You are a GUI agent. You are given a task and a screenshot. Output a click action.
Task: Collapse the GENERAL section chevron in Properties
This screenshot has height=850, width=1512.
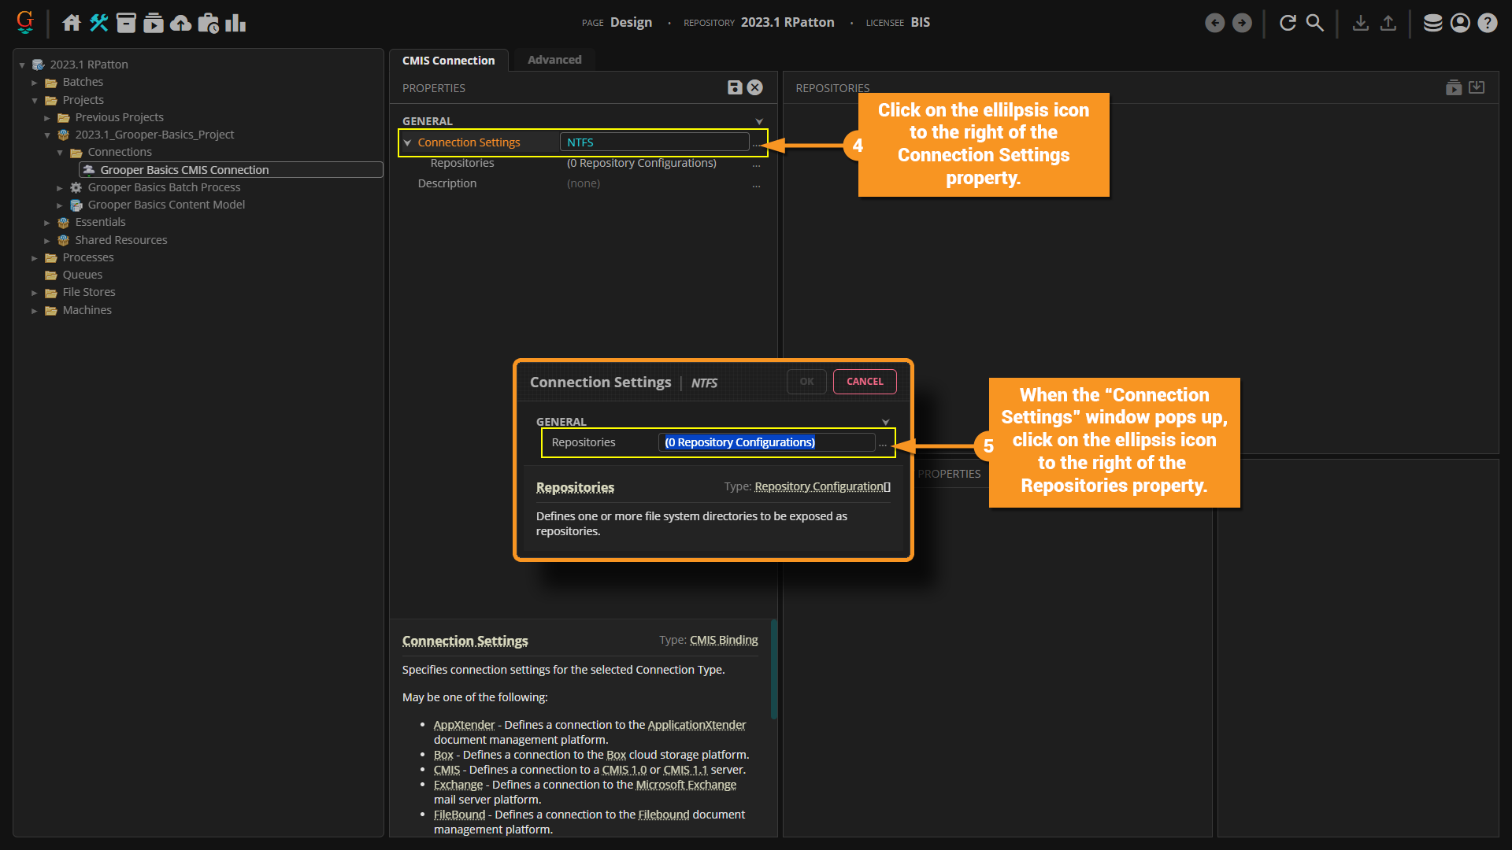[x=759, y=121]
